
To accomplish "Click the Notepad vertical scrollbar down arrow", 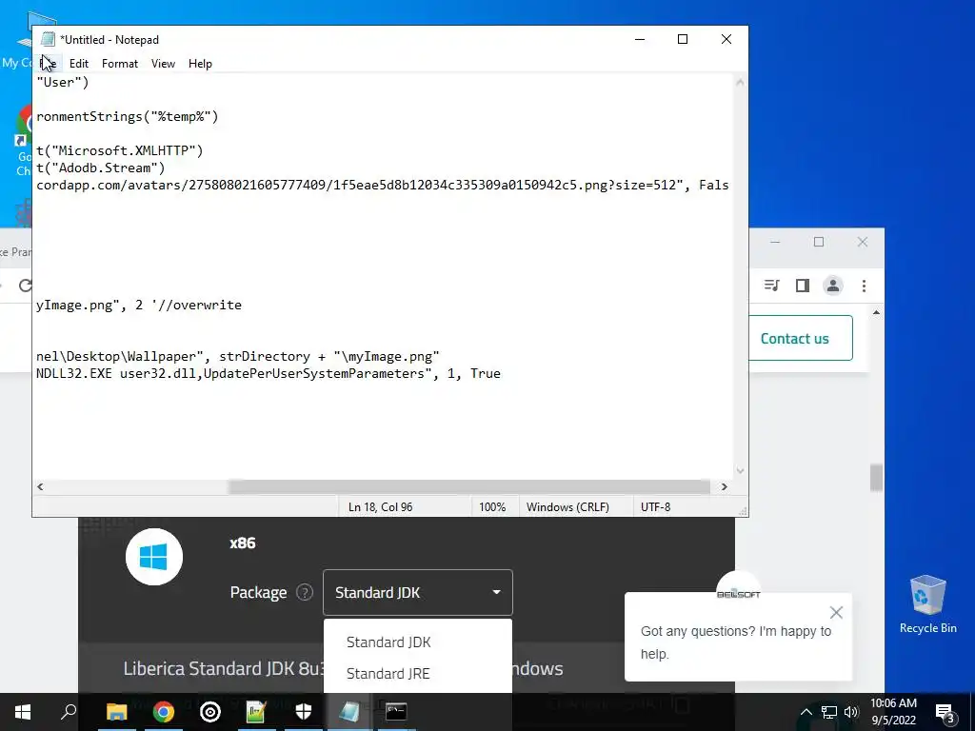I will pyautogui.click(x=740, y=470).
